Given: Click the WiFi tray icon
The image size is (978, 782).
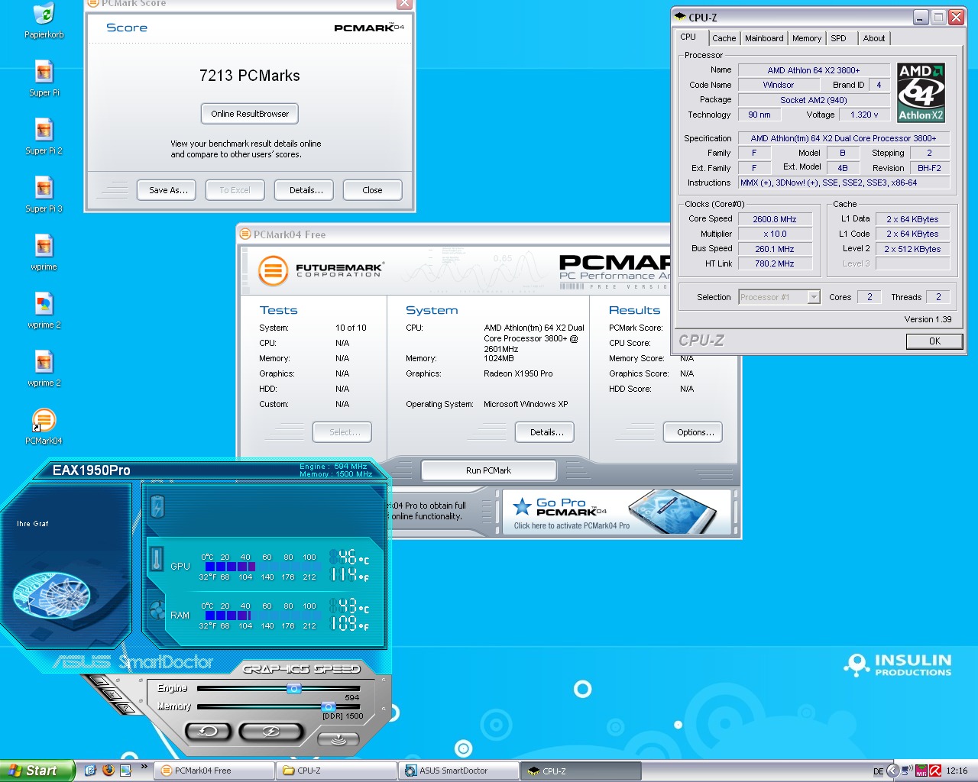Looking at the screenshot, I should pyautogui.click(x=921, y=771).
